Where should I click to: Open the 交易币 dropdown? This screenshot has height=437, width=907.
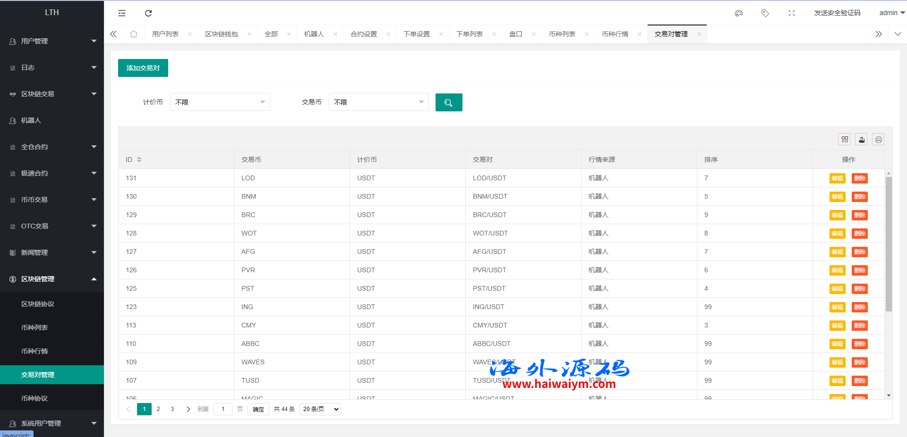(x=378, y=102)
